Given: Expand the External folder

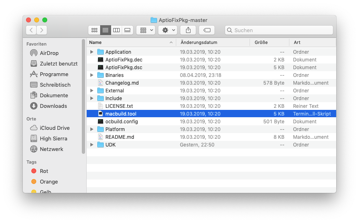Looking at the screenshot, I should point(92,91).
